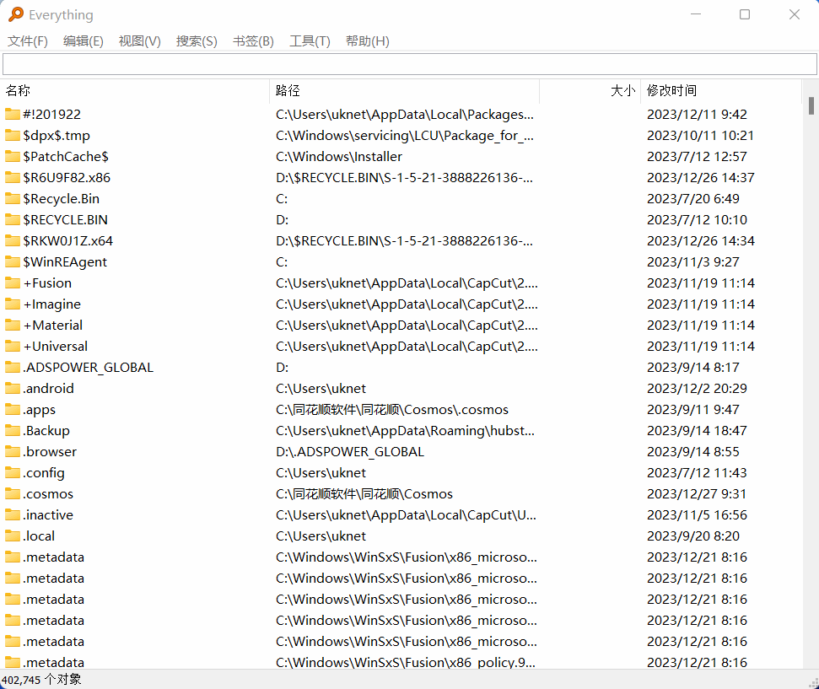
Task: Select the .android result name
Action: pyautogui.click(x=49, y=388)
